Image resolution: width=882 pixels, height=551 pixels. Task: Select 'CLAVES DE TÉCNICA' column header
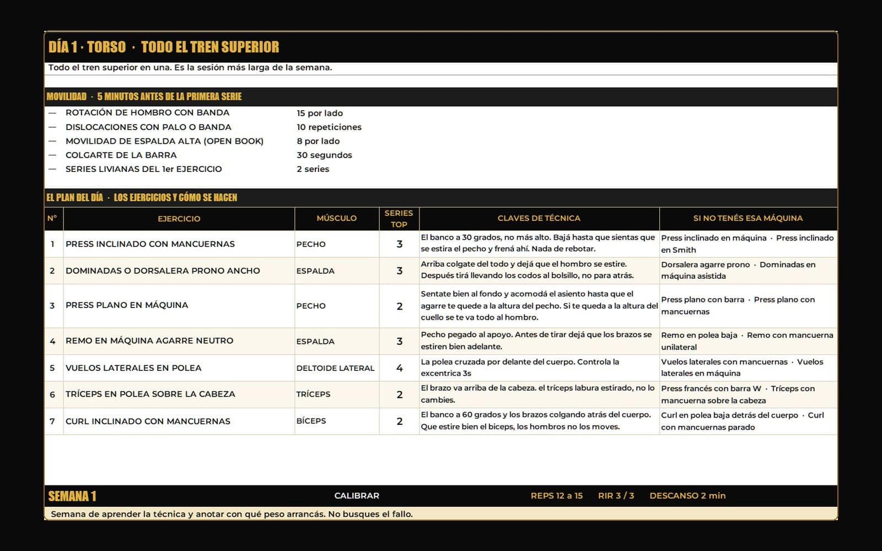[539, 218]
